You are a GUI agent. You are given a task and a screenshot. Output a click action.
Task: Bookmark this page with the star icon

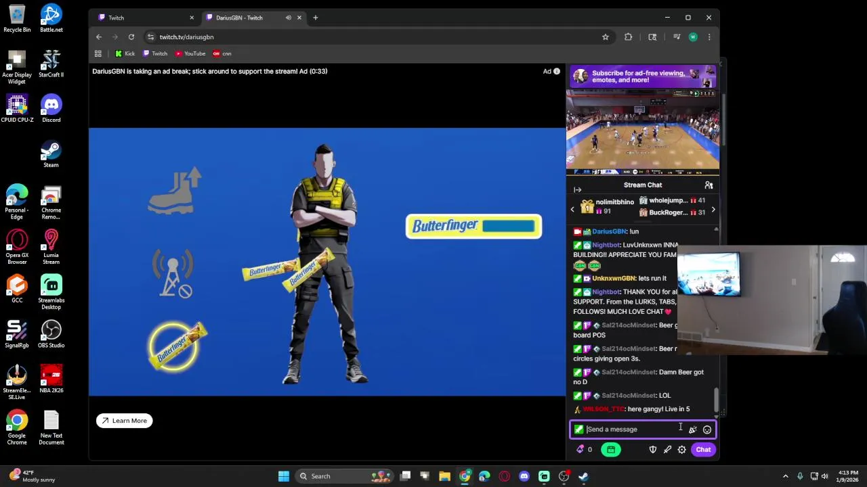(606, 37)
